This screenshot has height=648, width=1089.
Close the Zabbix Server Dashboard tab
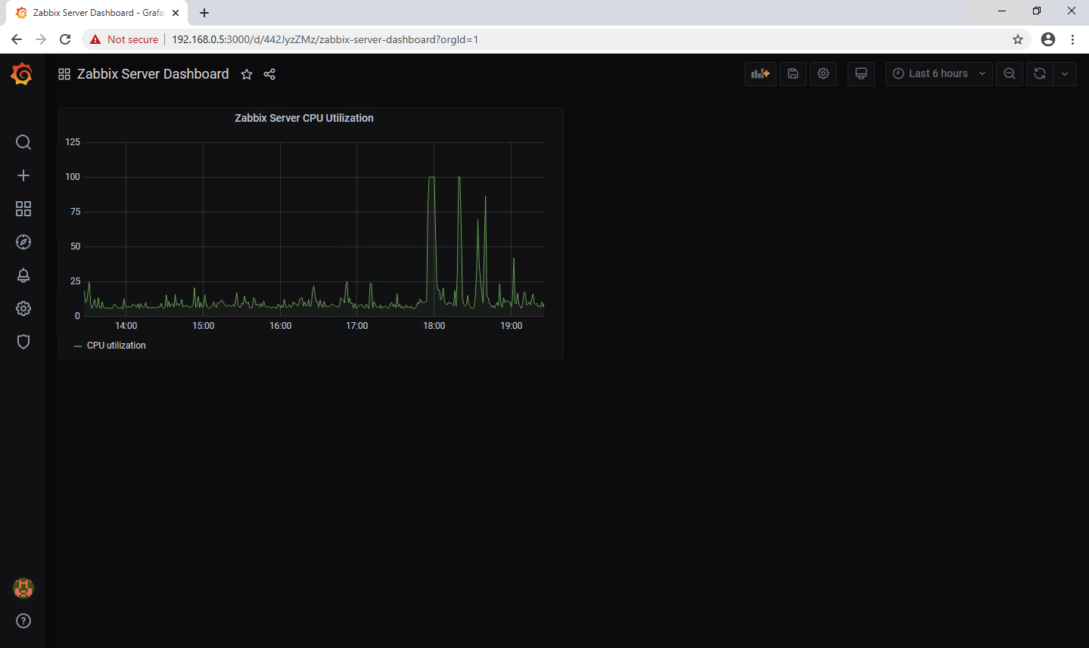176,13
